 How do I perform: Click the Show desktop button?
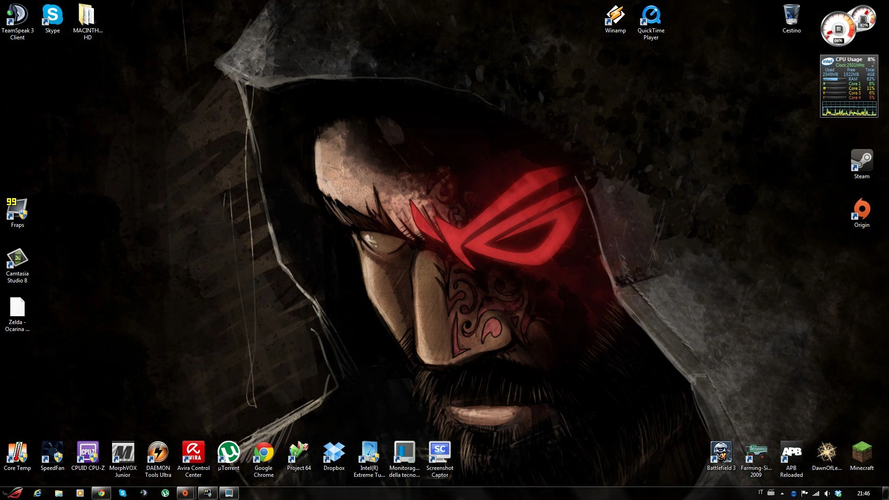(x=885, y=493)
